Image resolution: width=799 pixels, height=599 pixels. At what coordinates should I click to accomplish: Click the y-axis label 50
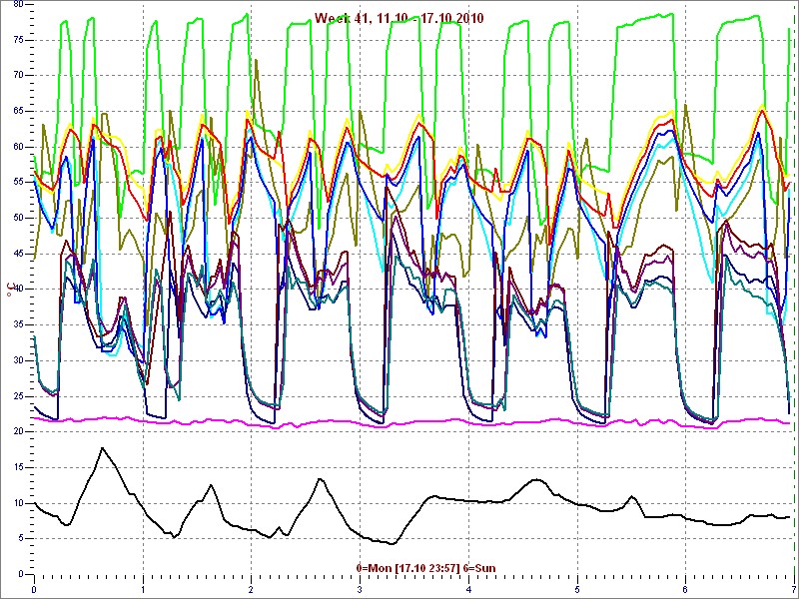pos(18,218)
